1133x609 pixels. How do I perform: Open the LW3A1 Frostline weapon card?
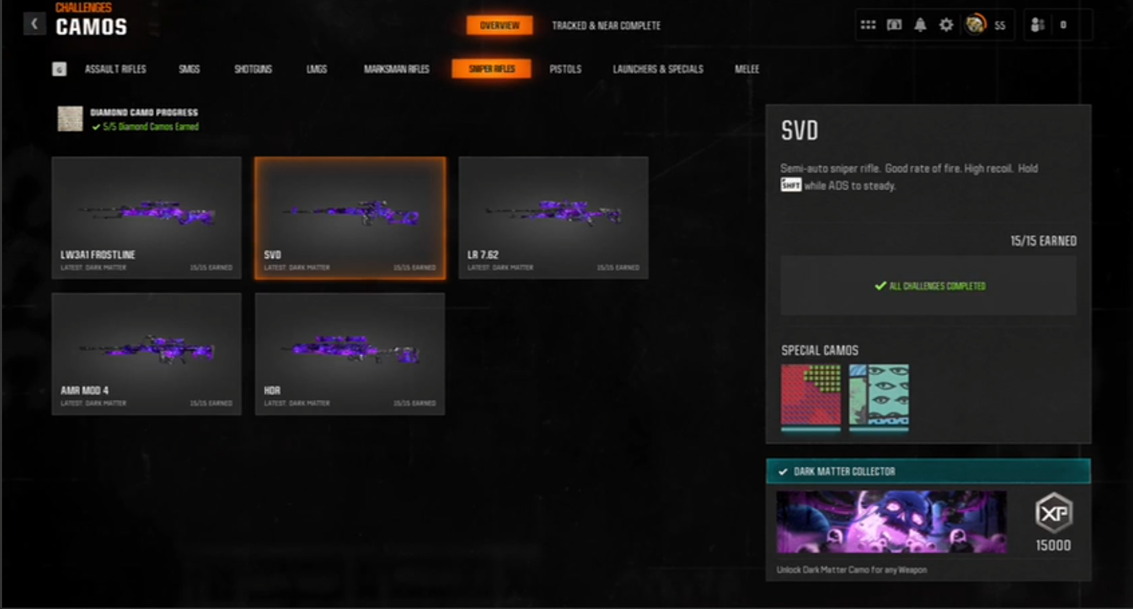(x=147, y=218)
